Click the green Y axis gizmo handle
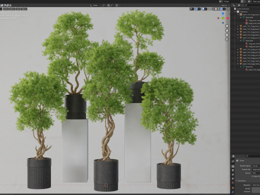Screen dimensions: 260x195 (x=223, y=18)
